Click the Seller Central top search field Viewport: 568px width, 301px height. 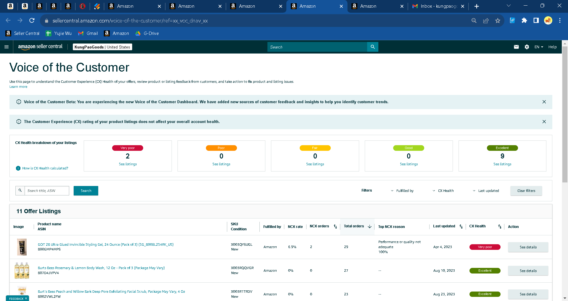317,47
